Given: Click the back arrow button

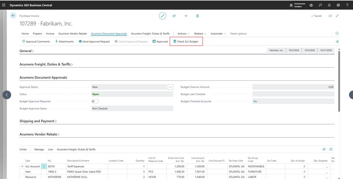Looking at the screenshot, I should [x=13, y=16].
